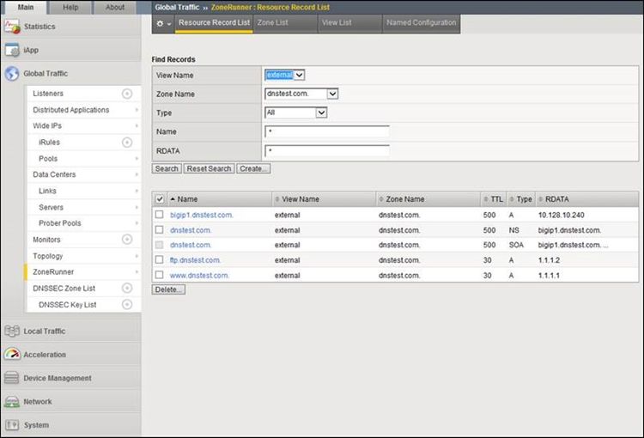Screen dimensions: 644x438
Task: Click the Acceleration gauge icon
Action: pyautogui.click(x=12, y=355)
